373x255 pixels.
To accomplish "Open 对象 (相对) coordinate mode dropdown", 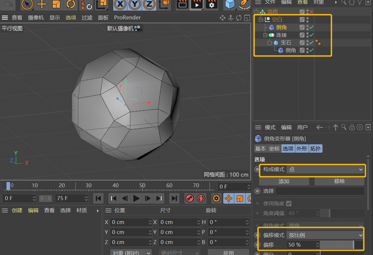I will [131, 252].
